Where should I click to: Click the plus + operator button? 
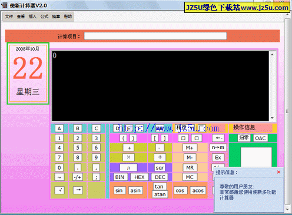click(129, 148)
